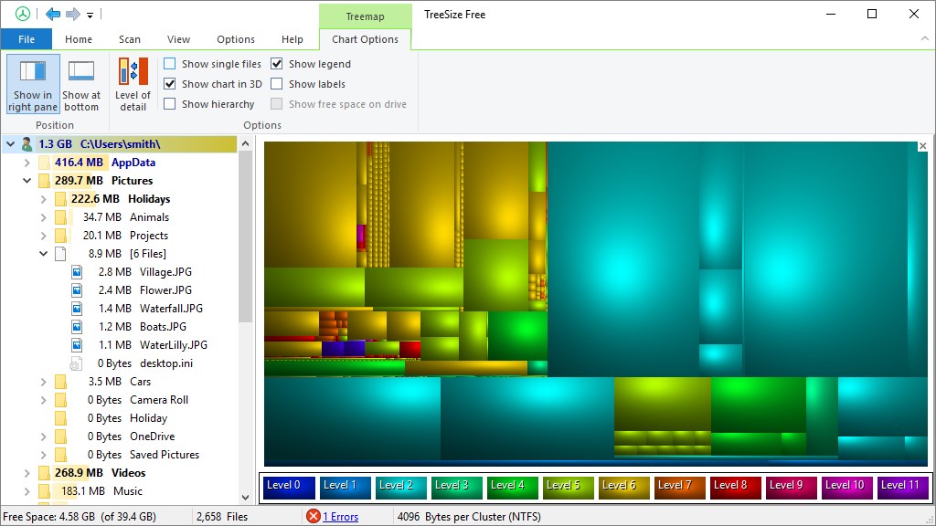
Task: Click the Level 2 legend swatch
Action: point(400,488)
